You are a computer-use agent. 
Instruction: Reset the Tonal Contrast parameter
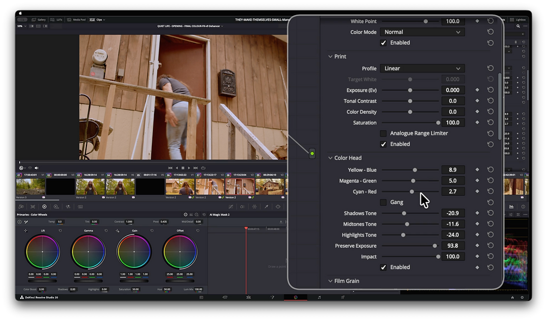490,101
